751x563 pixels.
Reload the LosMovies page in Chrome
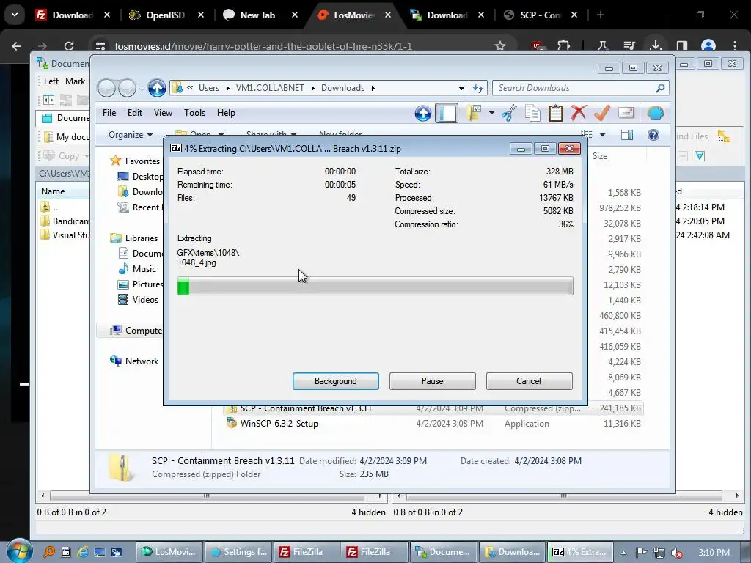pos(69,46)
